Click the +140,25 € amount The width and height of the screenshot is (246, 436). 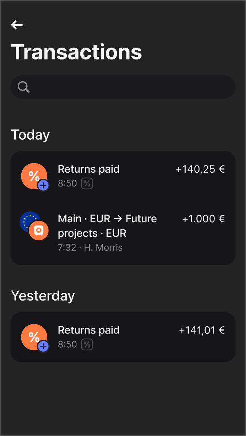(200, 169)
